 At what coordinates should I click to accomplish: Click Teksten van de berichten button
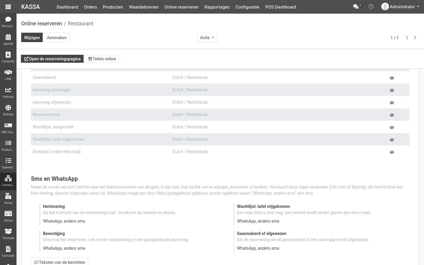[59, 262]
